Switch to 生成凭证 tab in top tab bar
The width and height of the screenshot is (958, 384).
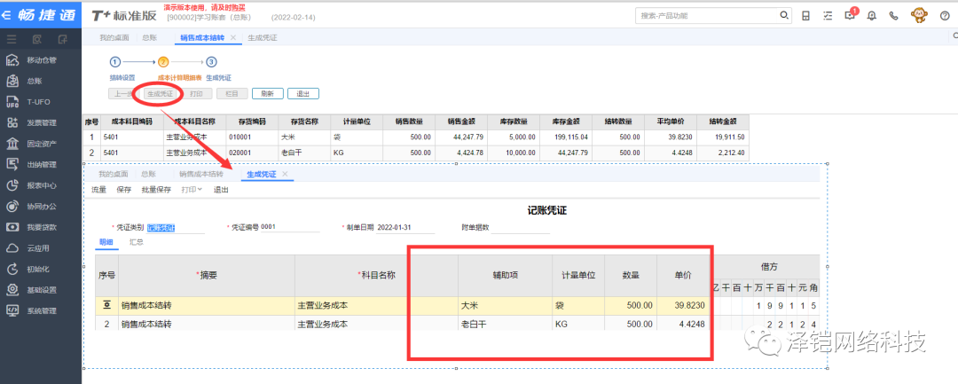pyautogui.click(x=262, y=38)
